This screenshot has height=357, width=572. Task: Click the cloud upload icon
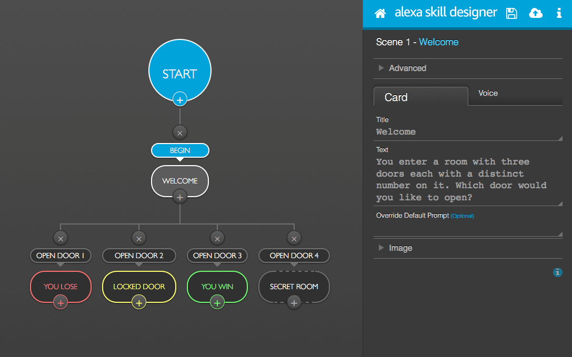pyautogui.click(x=536, y=14)
